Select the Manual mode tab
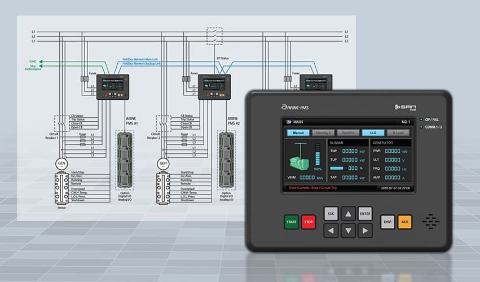 pyautogui.click(x=298, y=133)
